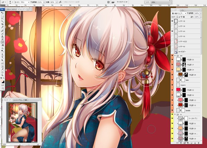This screenshot has height=148, width=207.
Task: Hide the sen group eye icon
Action: pyautogui.click(x=172, y=56)
